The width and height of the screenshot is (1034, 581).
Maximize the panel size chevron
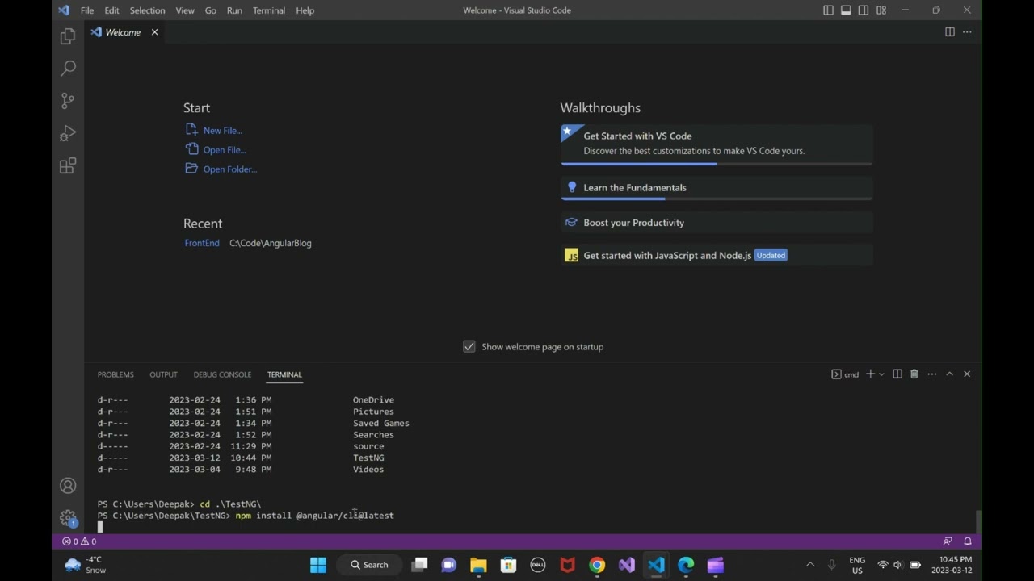point(950,374)
